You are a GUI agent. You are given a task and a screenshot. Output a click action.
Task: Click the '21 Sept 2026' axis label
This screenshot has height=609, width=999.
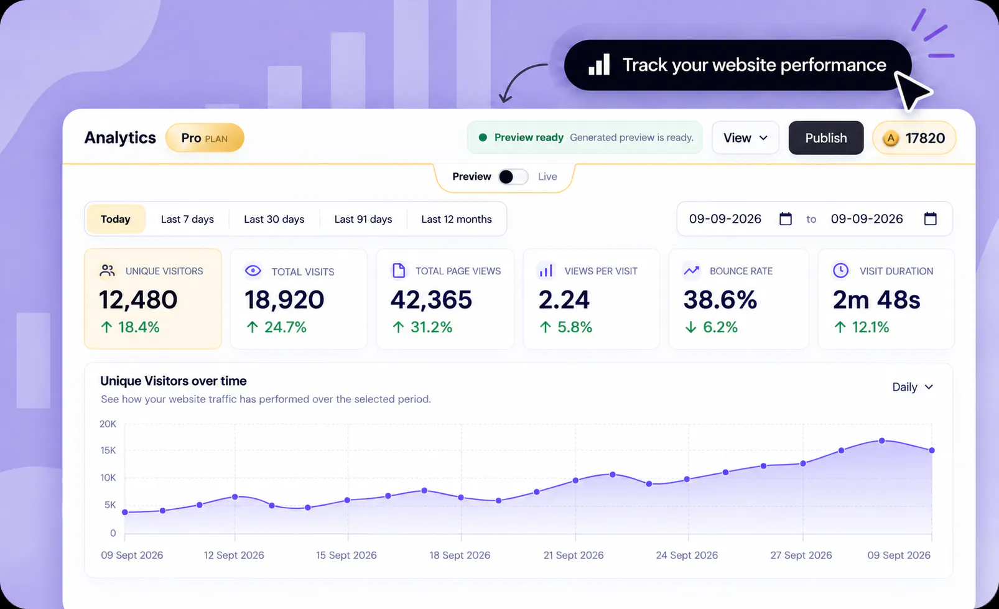[x=574, y=555]
